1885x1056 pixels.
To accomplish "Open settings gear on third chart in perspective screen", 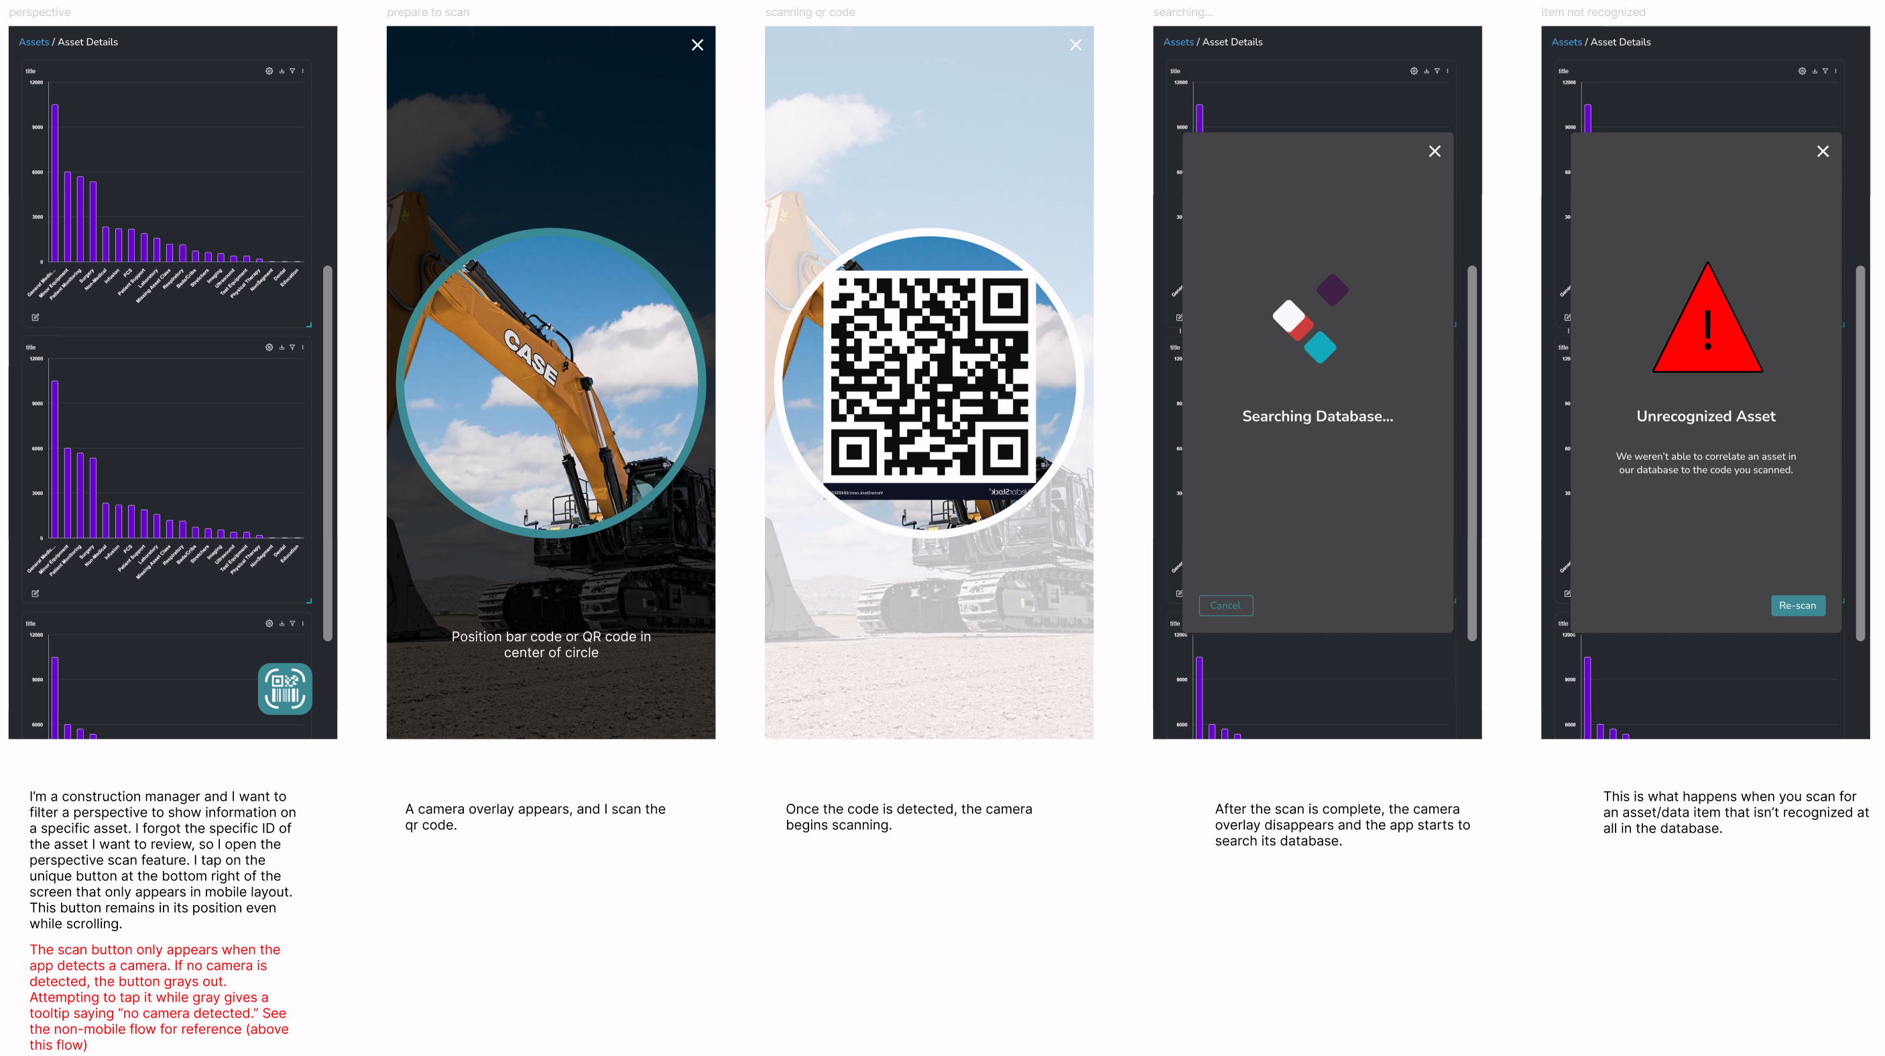I will (269, 624).
